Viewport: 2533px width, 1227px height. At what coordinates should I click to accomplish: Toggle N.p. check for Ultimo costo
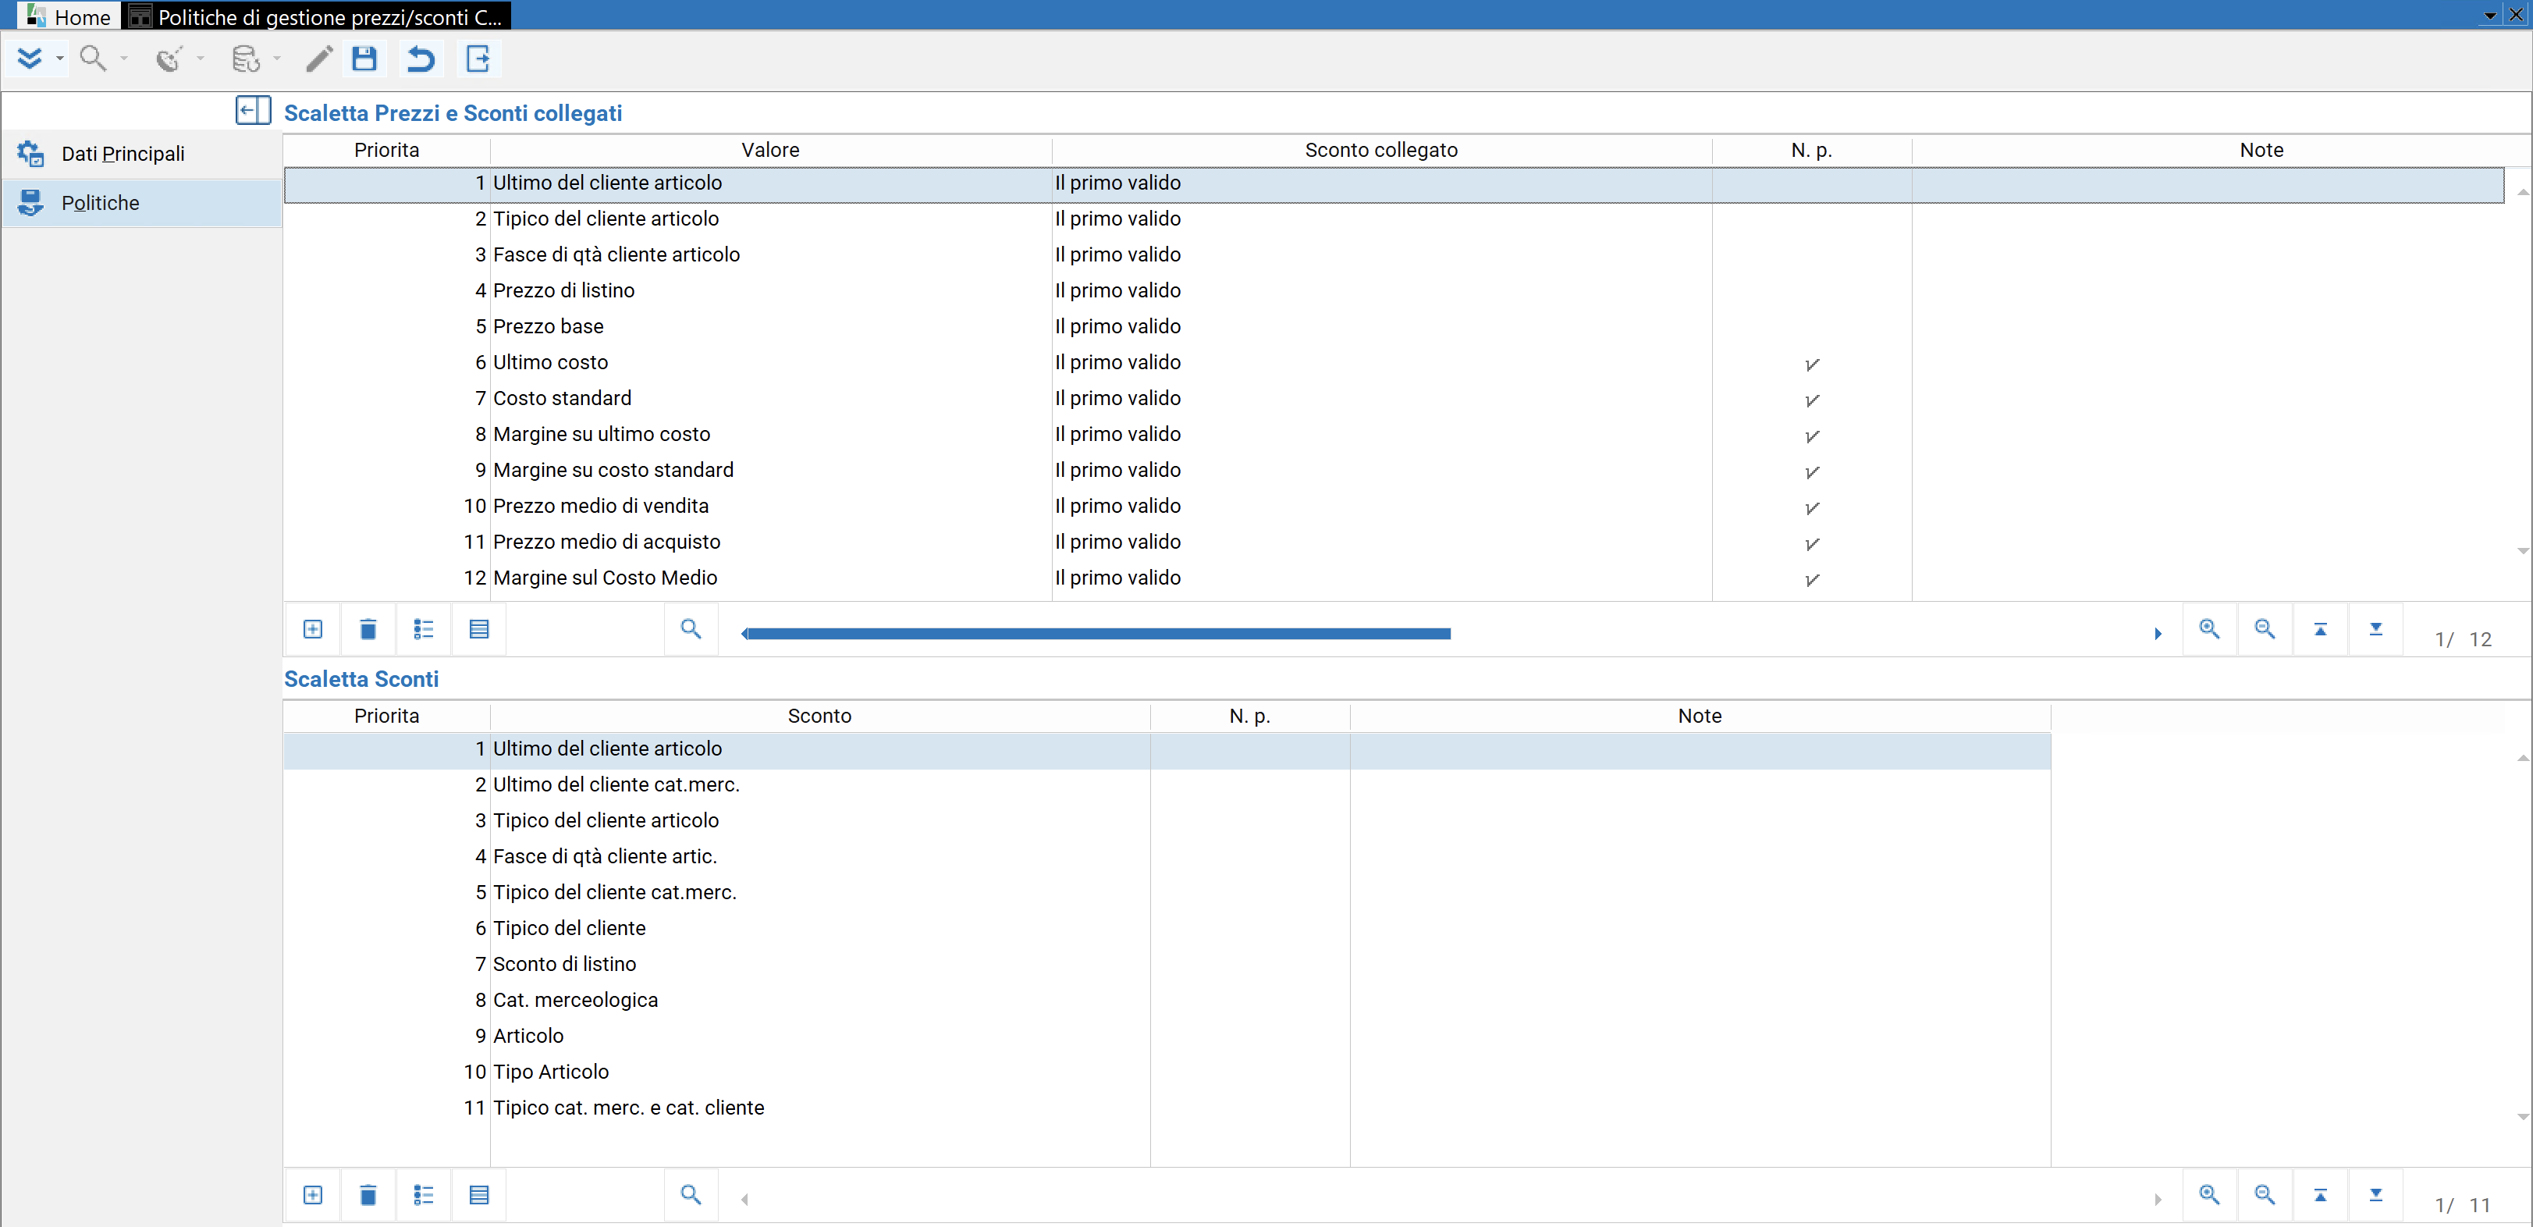(1812, 364)
